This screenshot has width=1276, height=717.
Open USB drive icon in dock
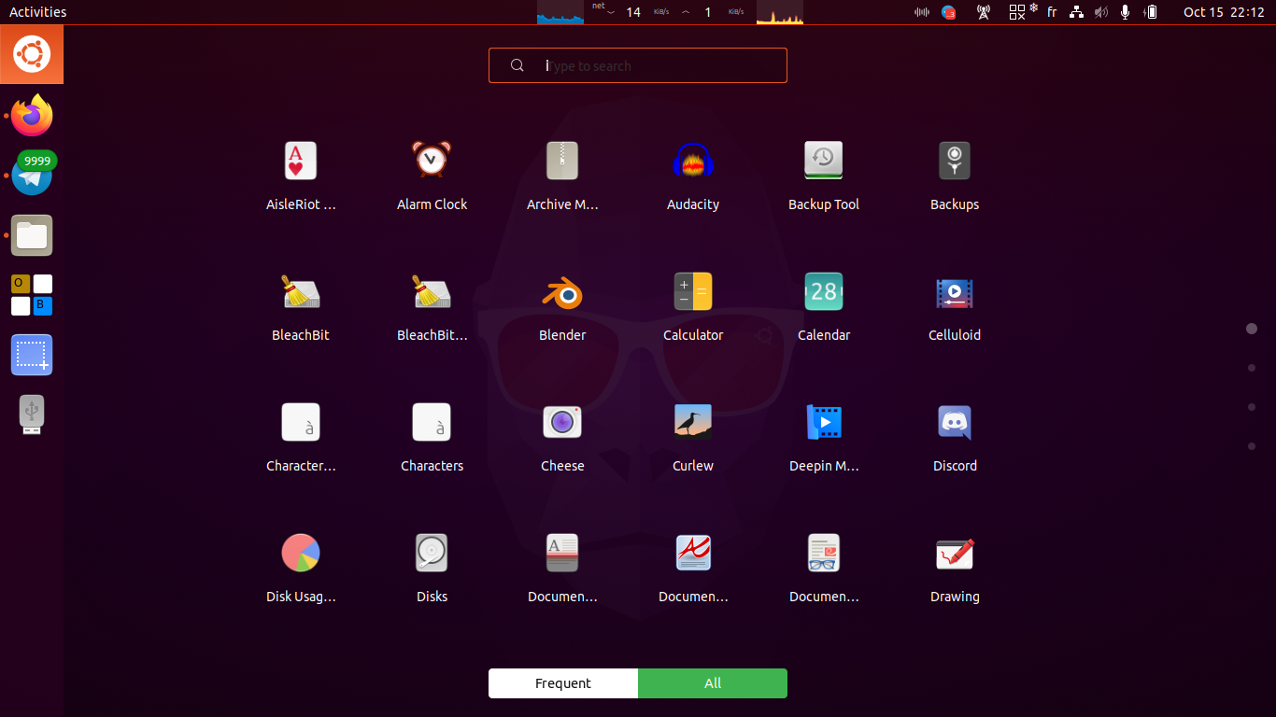point(32,415)
